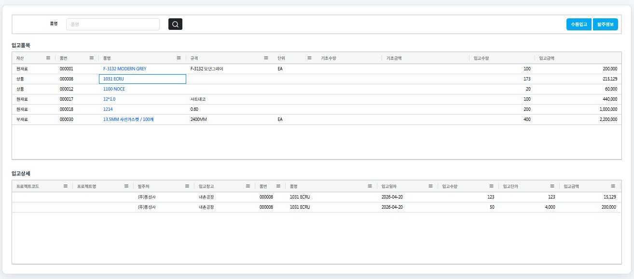This screenshot has height=279, width=634.
Task: Open the F-3132 MODERN GREY item link
Action: point(124,69)
